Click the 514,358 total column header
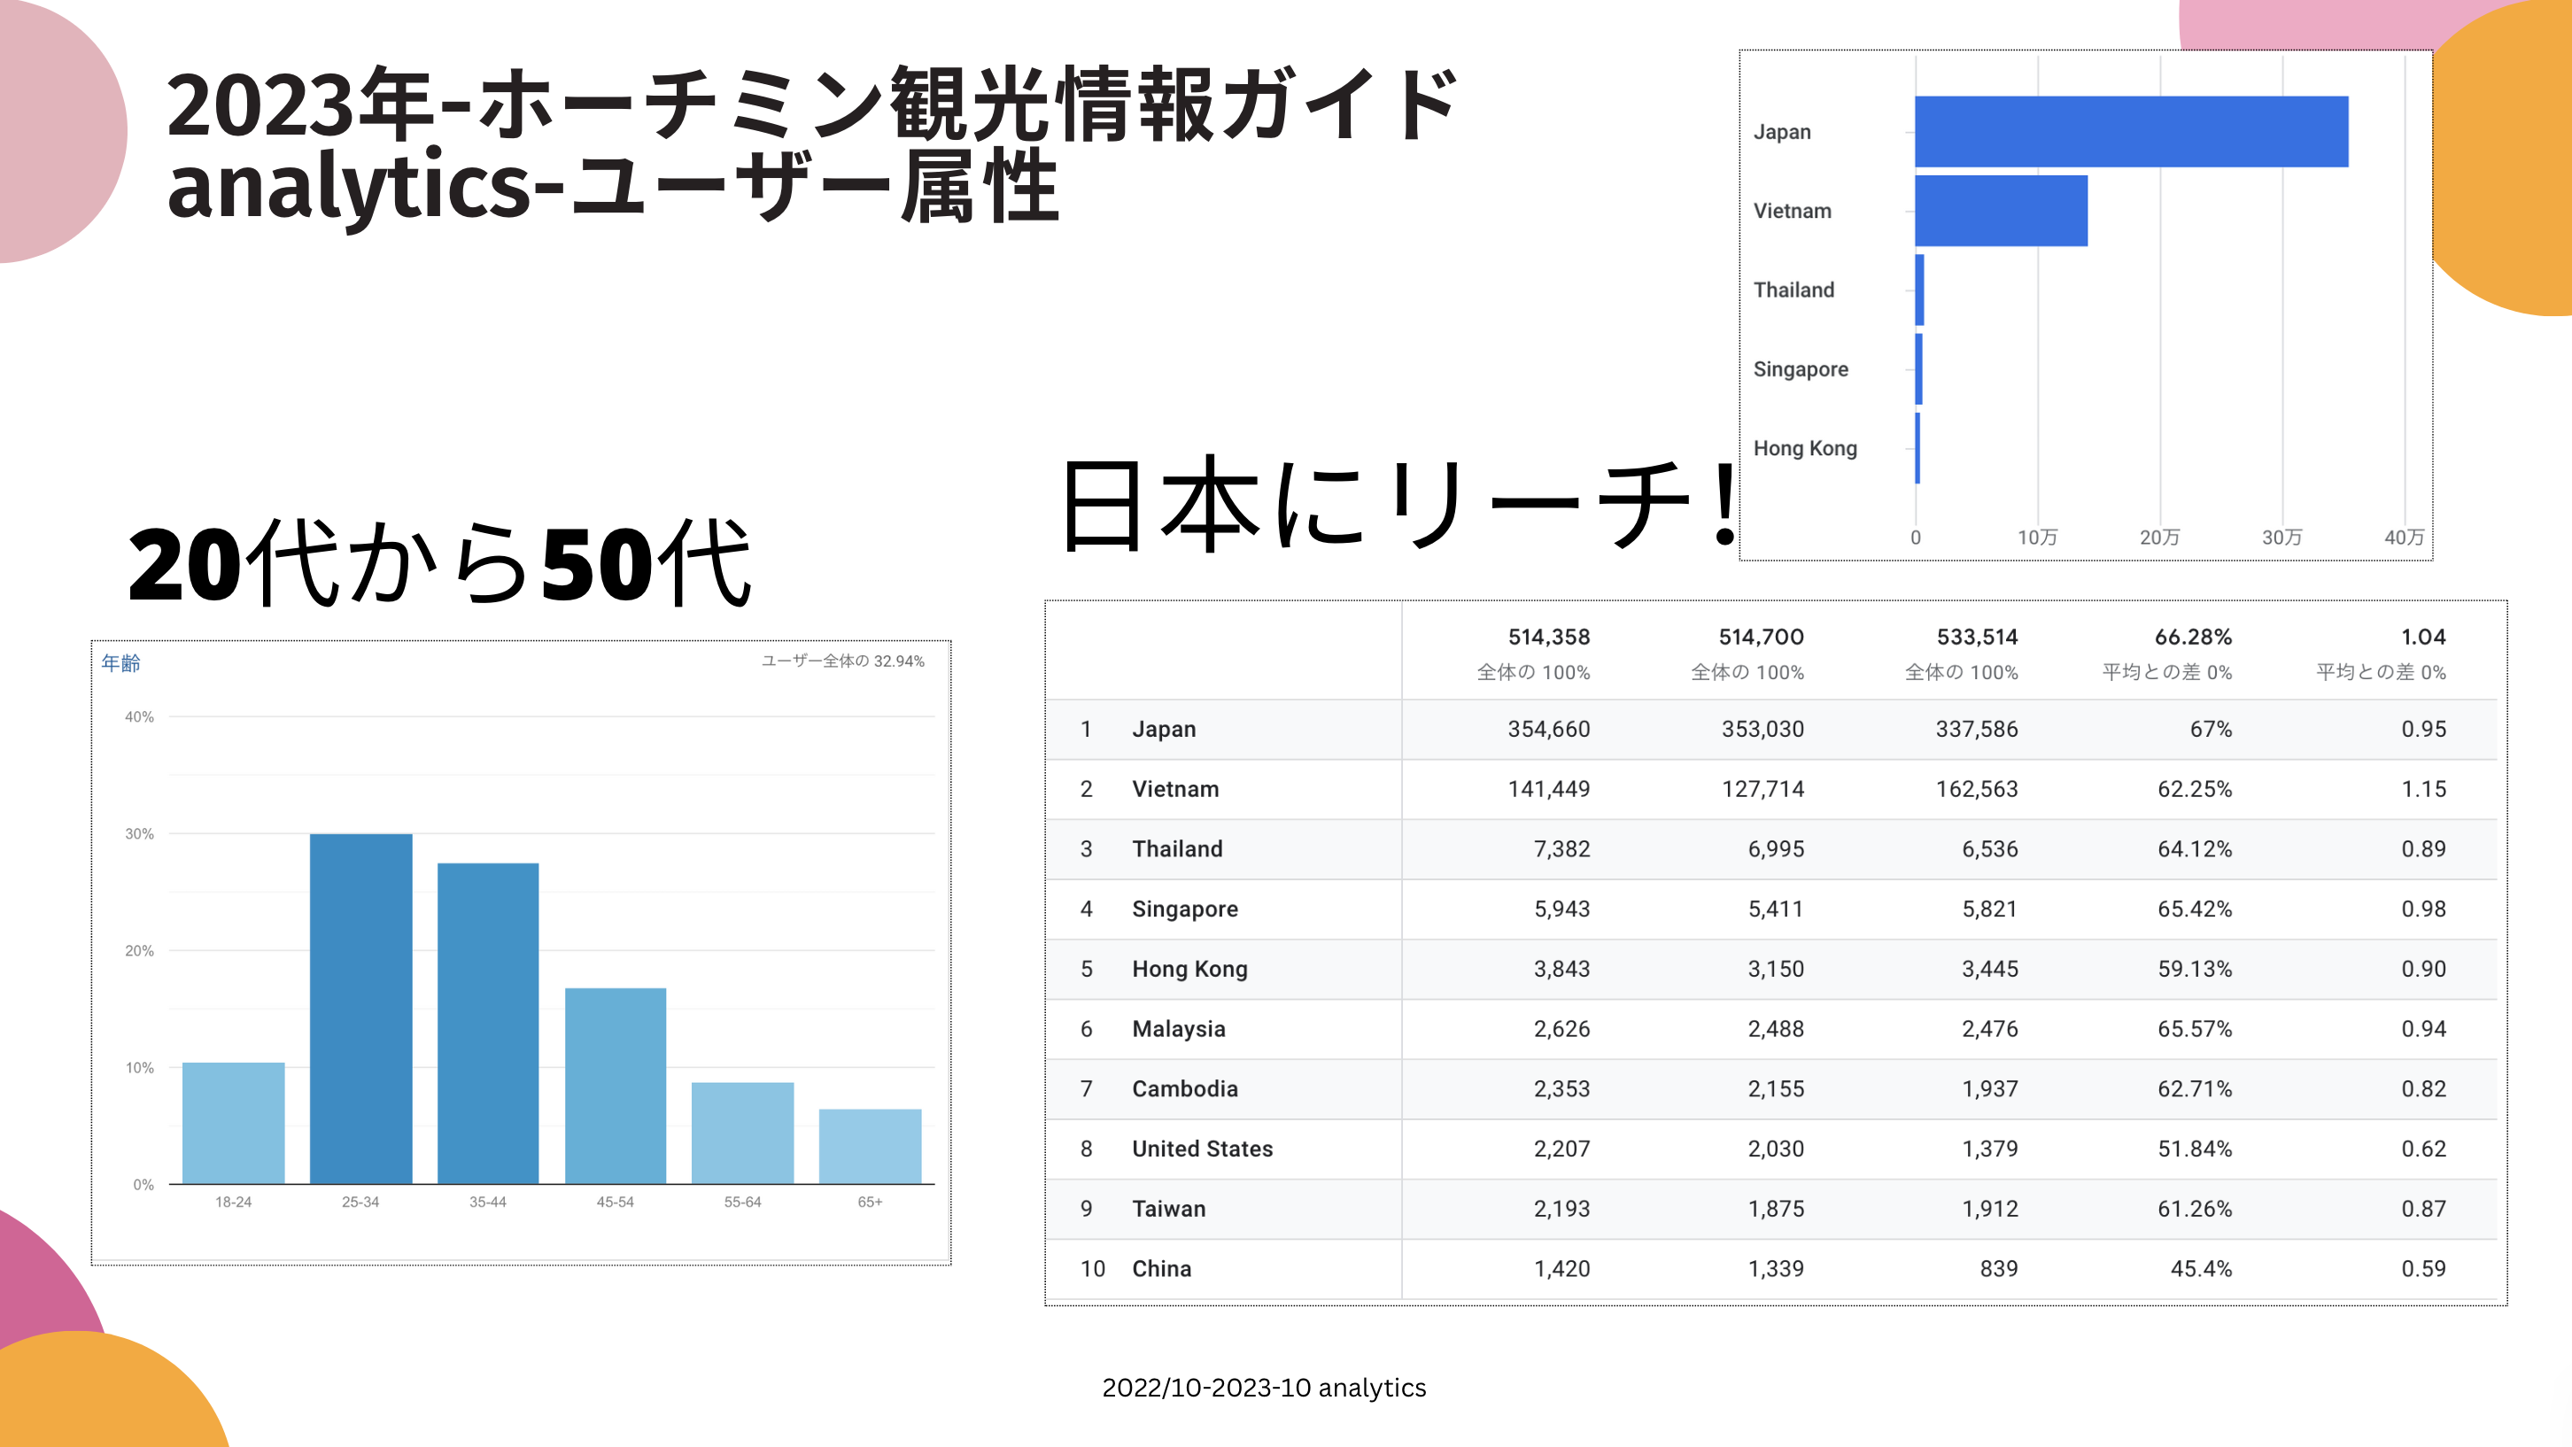Screen dimensions: 2572x1447 [x=1547, y=637]
